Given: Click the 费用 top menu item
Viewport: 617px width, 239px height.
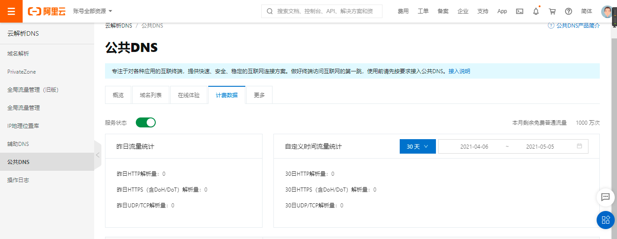Looking at the screenshot, I should coord(403,11).
